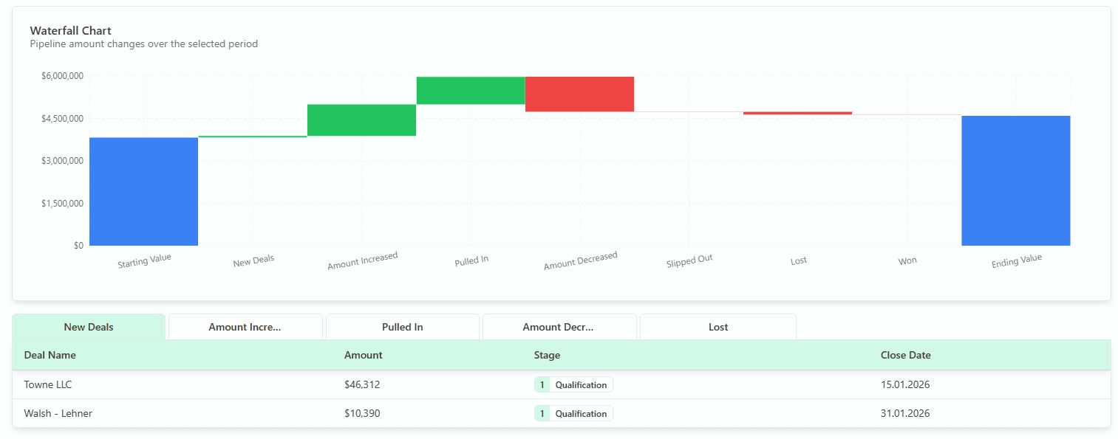
Task: View the Lost tab
Action: point(718,327)
